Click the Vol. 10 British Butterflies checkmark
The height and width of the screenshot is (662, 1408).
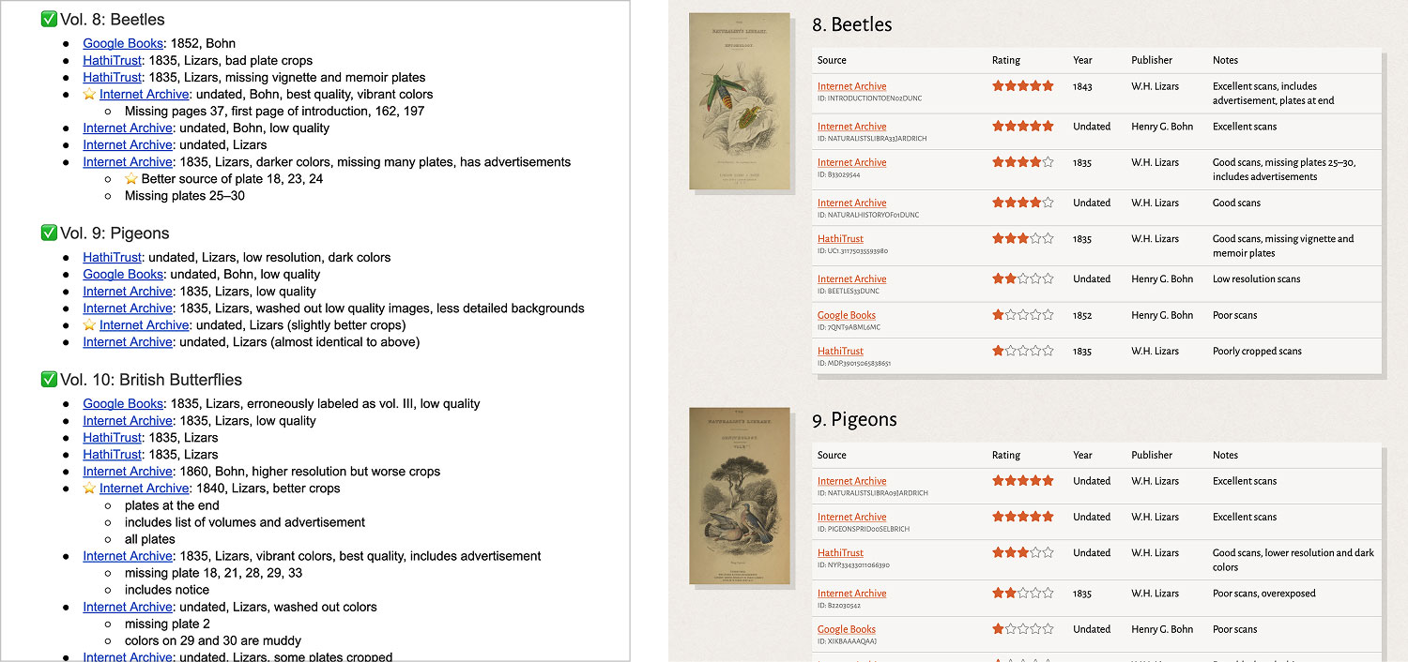coord(49,380)
